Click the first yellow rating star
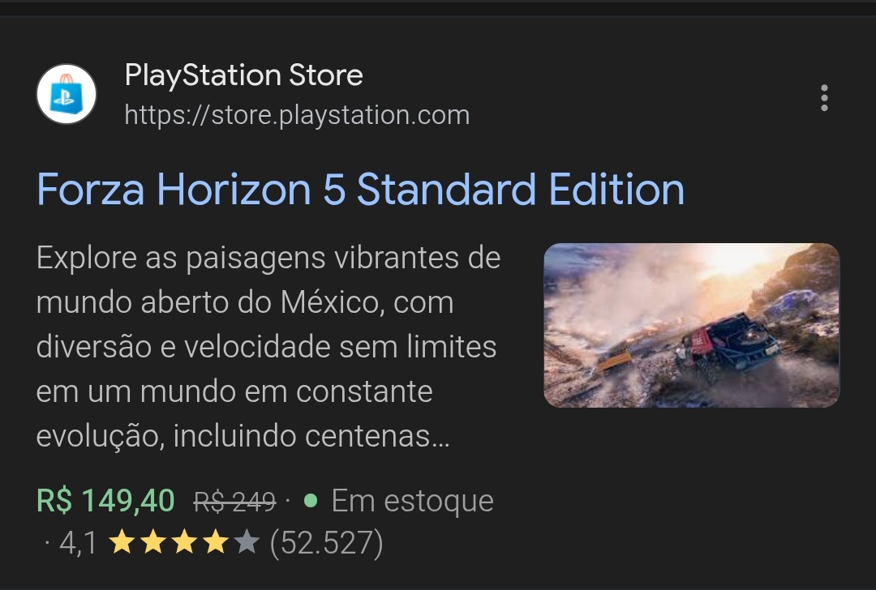The image size is (876, 590). 122,542
